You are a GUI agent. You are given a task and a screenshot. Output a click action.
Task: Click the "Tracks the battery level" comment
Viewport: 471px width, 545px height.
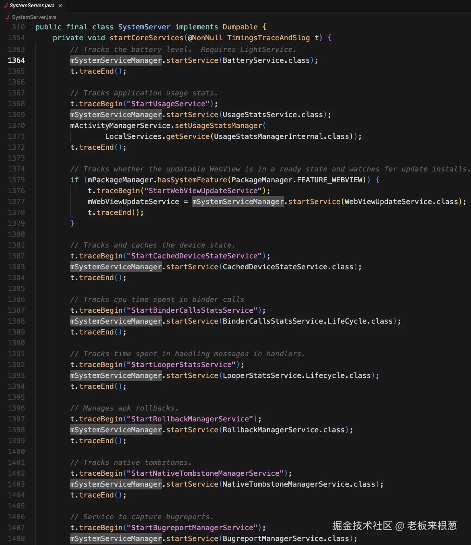183,50
